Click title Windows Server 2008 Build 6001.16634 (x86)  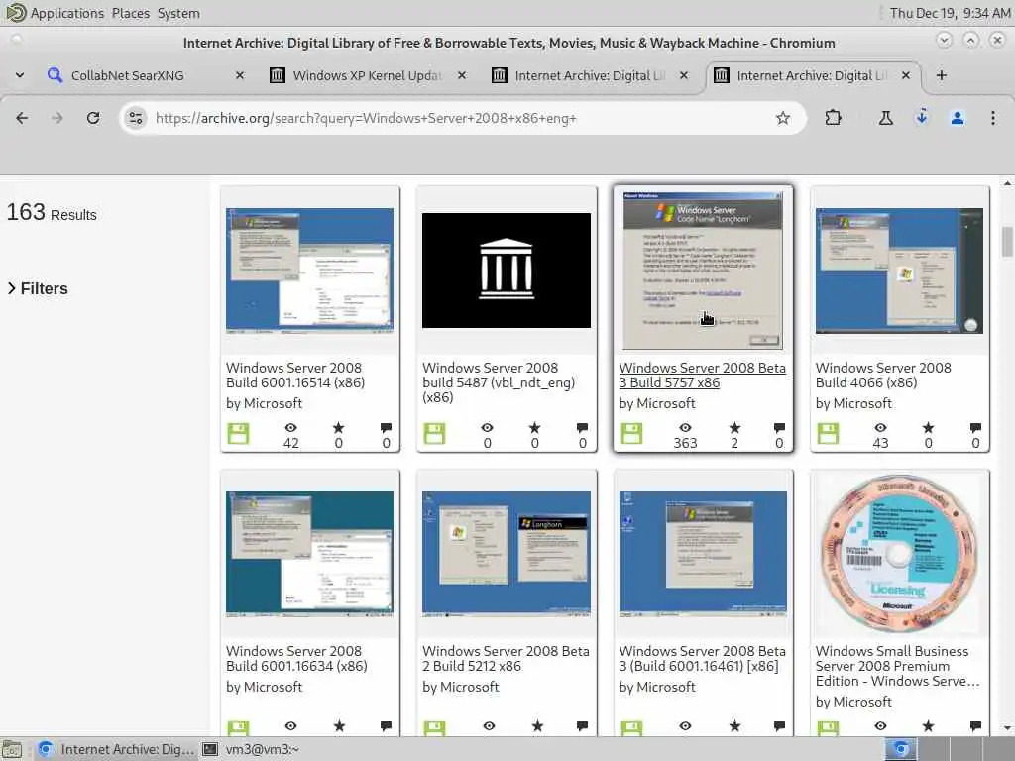pos(296,659)
